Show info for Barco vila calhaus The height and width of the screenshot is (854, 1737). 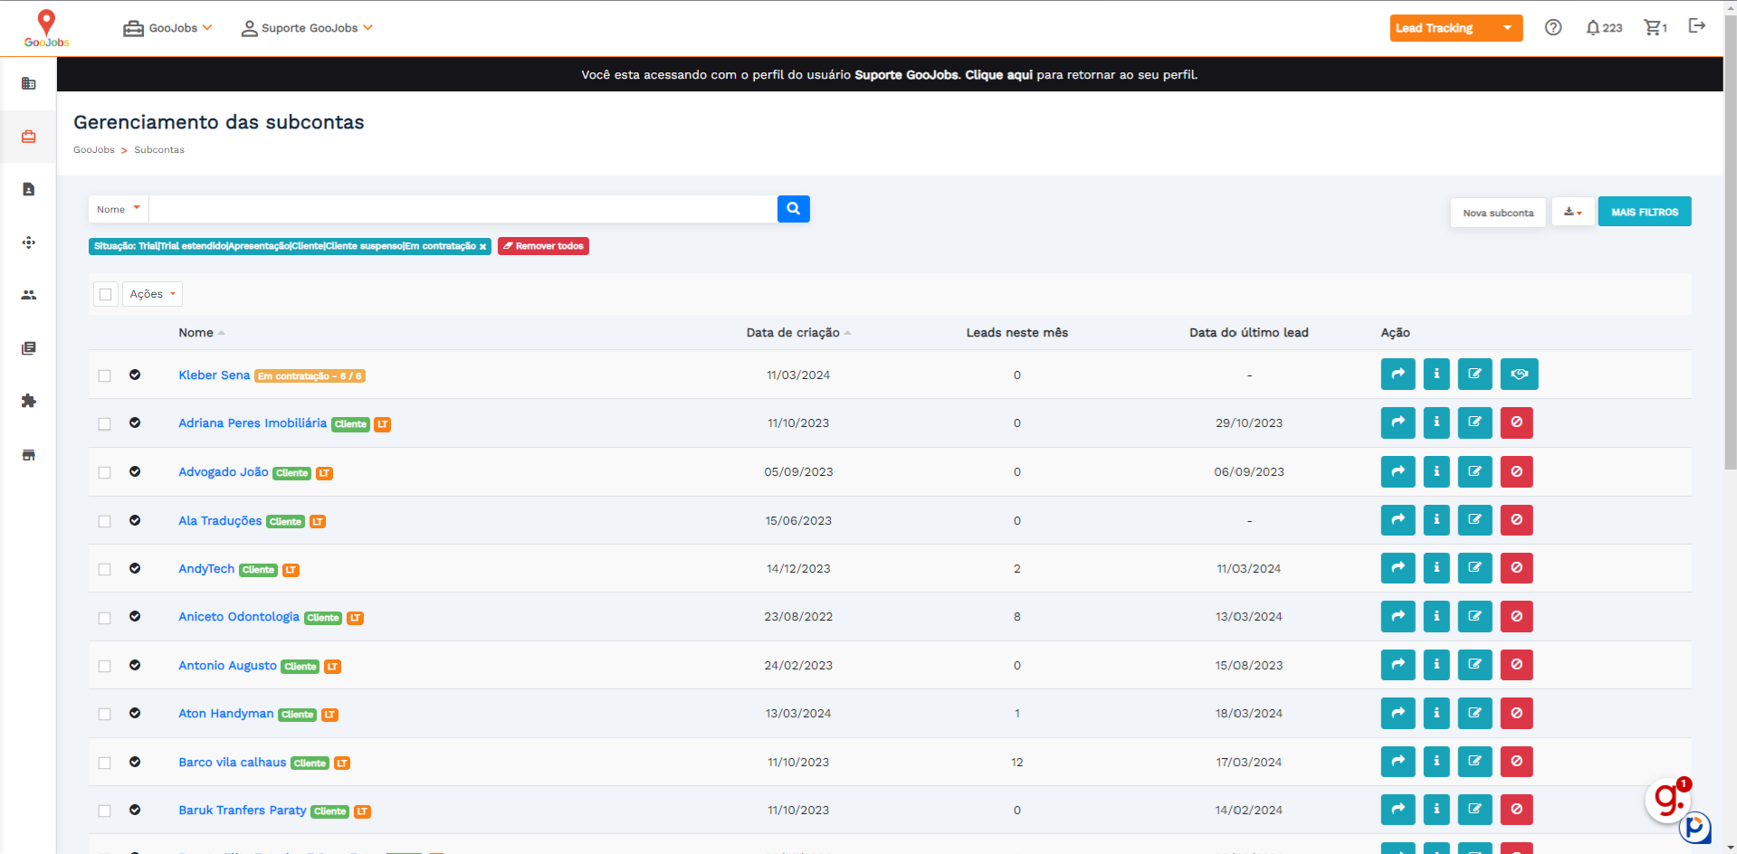(x=1436, y=762)
